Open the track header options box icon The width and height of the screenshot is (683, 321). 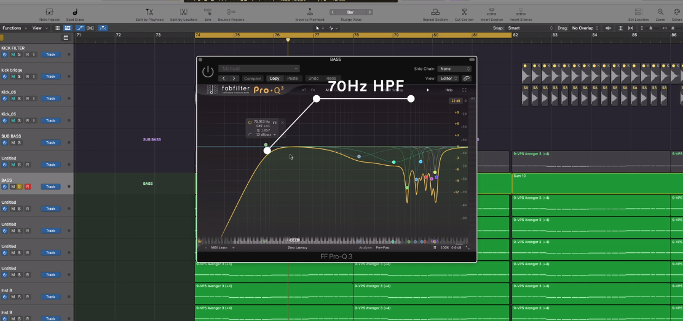point(66,38)
